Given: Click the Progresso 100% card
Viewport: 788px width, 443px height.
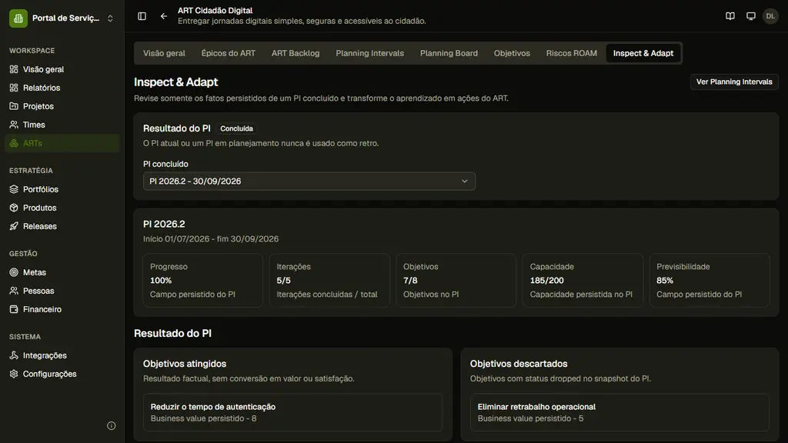Looking at the screenshot, I should tap(202, 280).
